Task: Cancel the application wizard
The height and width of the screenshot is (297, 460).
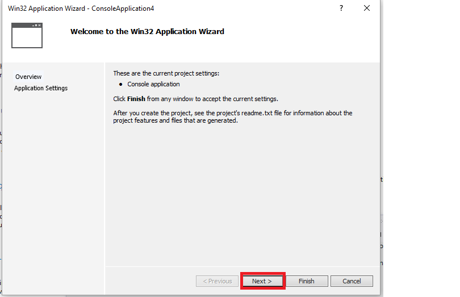Action: point(352,281)
